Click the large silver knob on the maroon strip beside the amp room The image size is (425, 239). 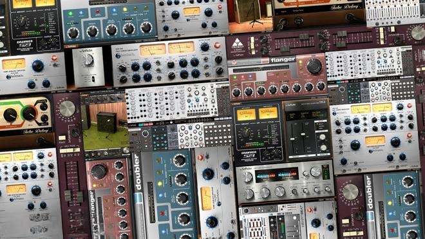67,109
